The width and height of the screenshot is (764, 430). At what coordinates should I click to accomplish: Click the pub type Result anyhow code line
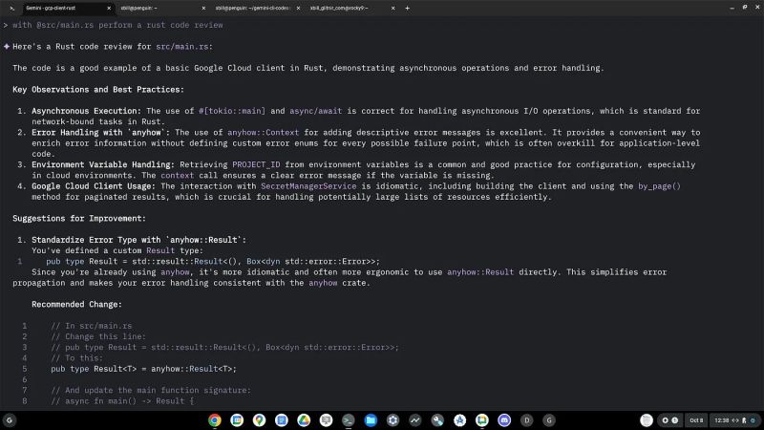pyautogui.click(x=143, y=368)
